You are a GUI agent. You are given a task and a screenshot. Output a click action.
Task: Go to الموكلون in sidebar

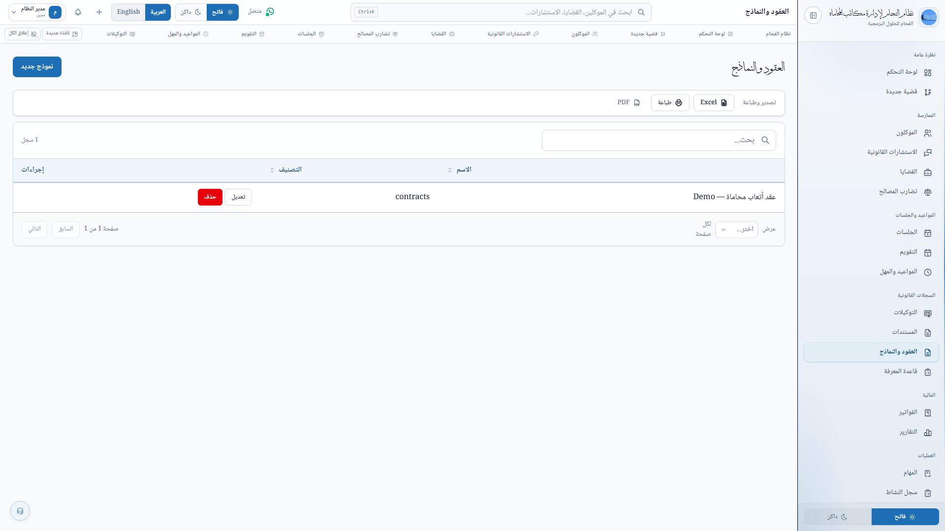click(871, 133)
